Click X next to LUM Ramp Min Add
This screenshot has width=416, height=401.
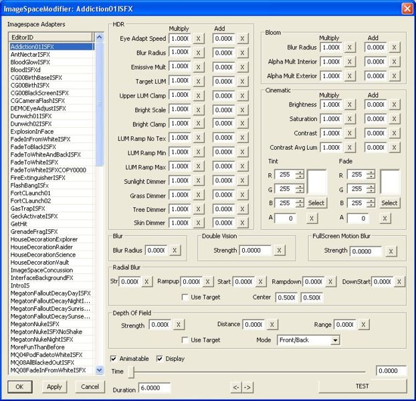pos(242,152)
